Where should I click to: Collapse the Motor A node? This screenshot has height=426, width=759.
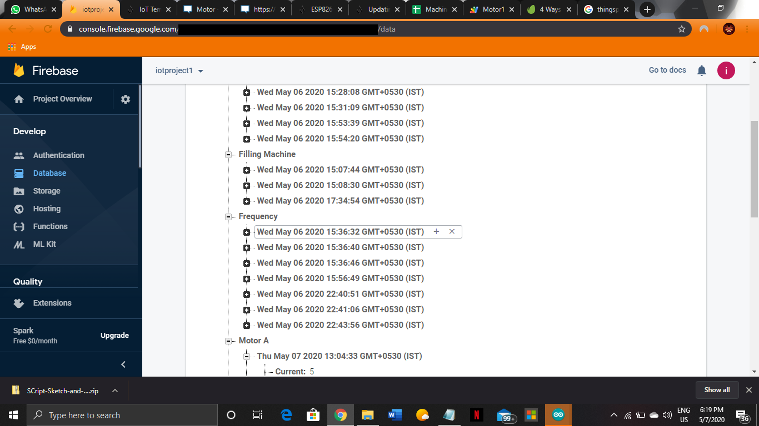tap(228, 341)
